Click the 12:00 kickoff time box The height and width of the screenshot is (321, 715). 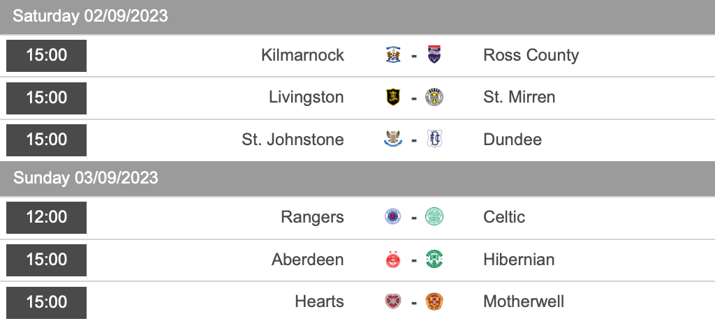[x=47, y=217]
